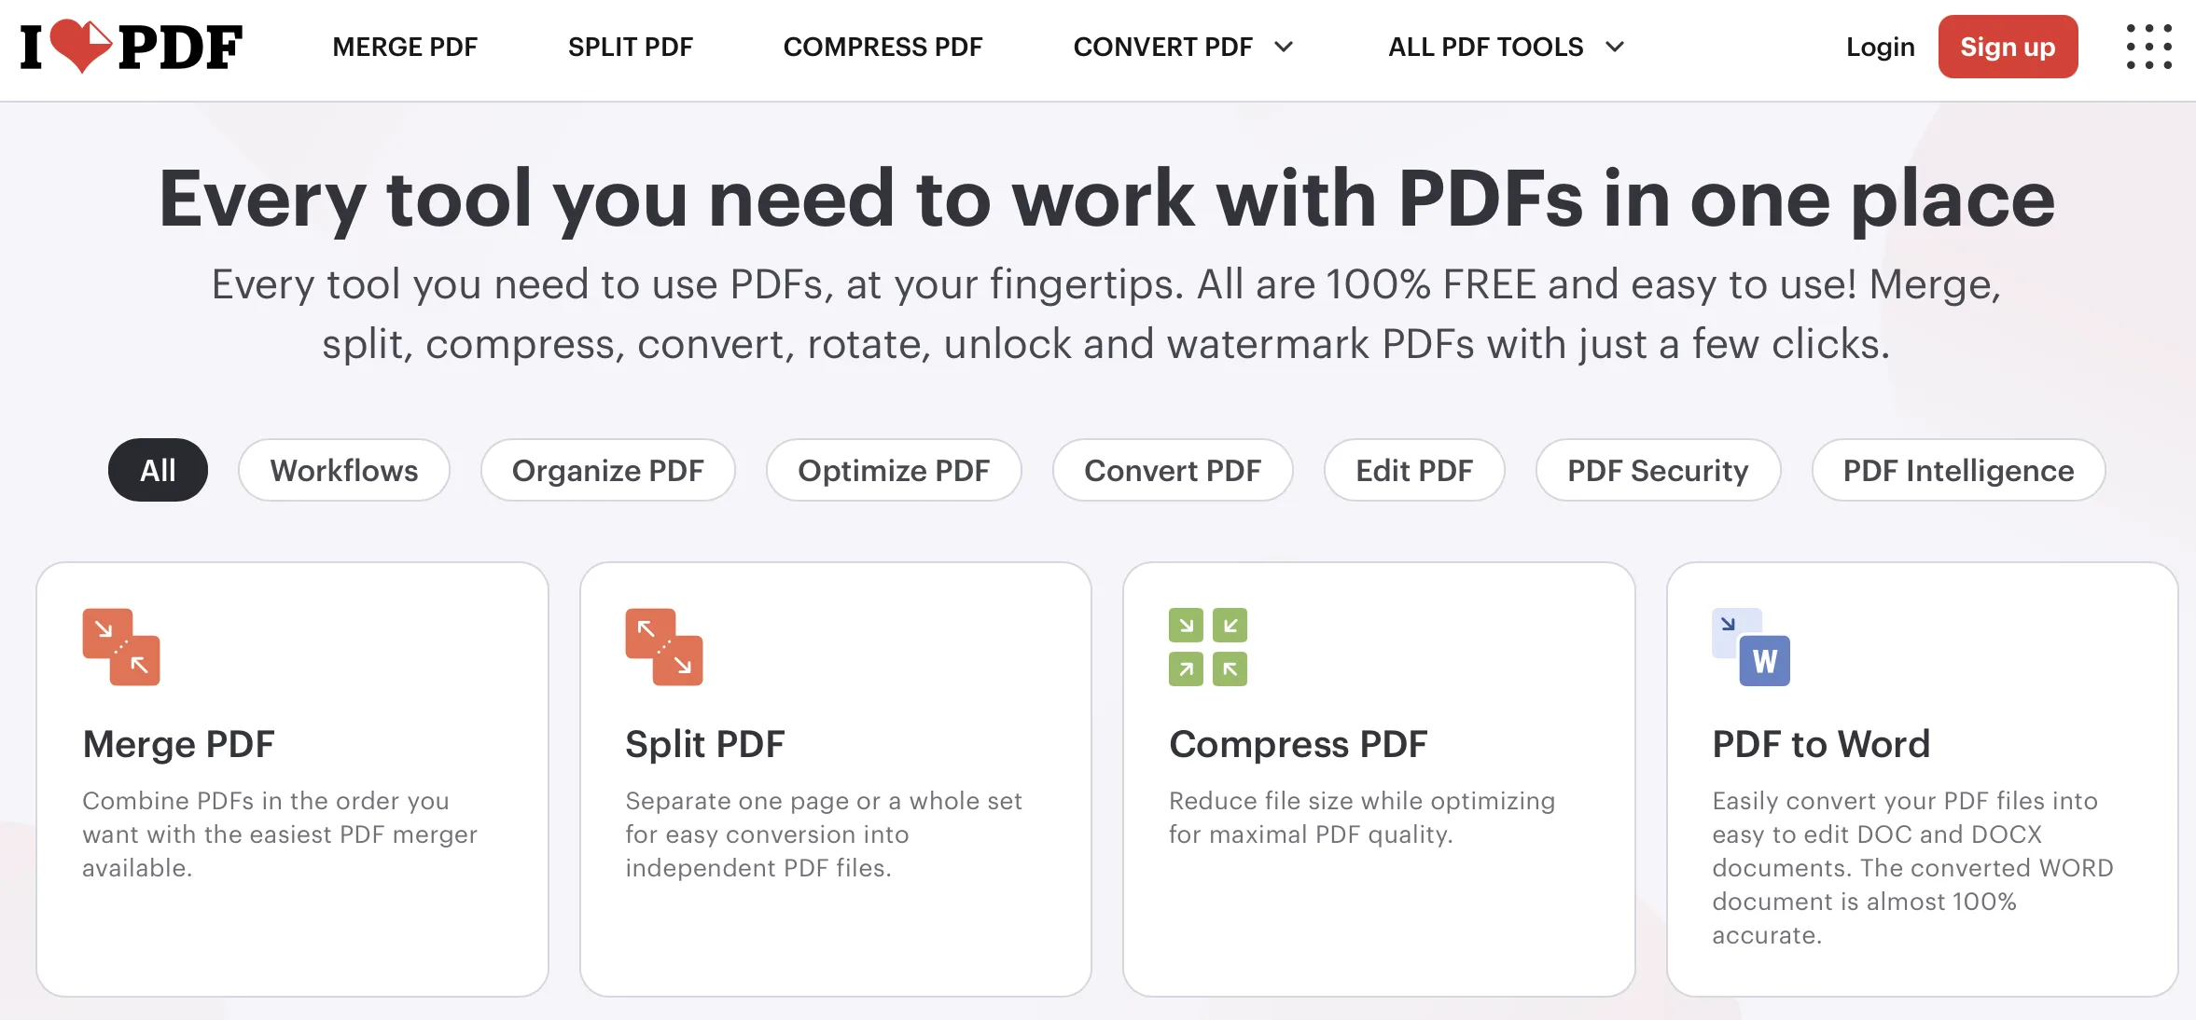Click the Compress PDF green arrows icon
Viewport: 2196px width, 1020px height.
(1208, 647)
